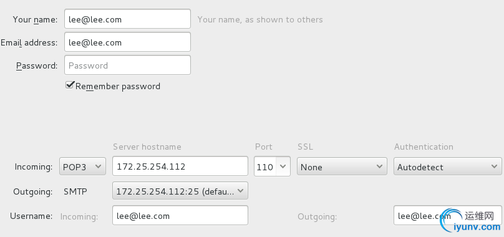The image size is (504, 237).
Task: Focus the Email address input field
Action: [x=127, y=42]
